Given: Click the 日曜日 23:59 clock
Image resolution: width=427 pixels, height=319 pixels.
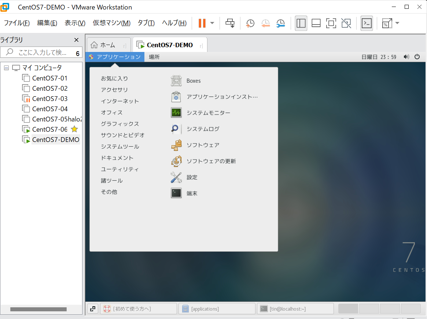Looking at the screenshot, I should point(379,57).
